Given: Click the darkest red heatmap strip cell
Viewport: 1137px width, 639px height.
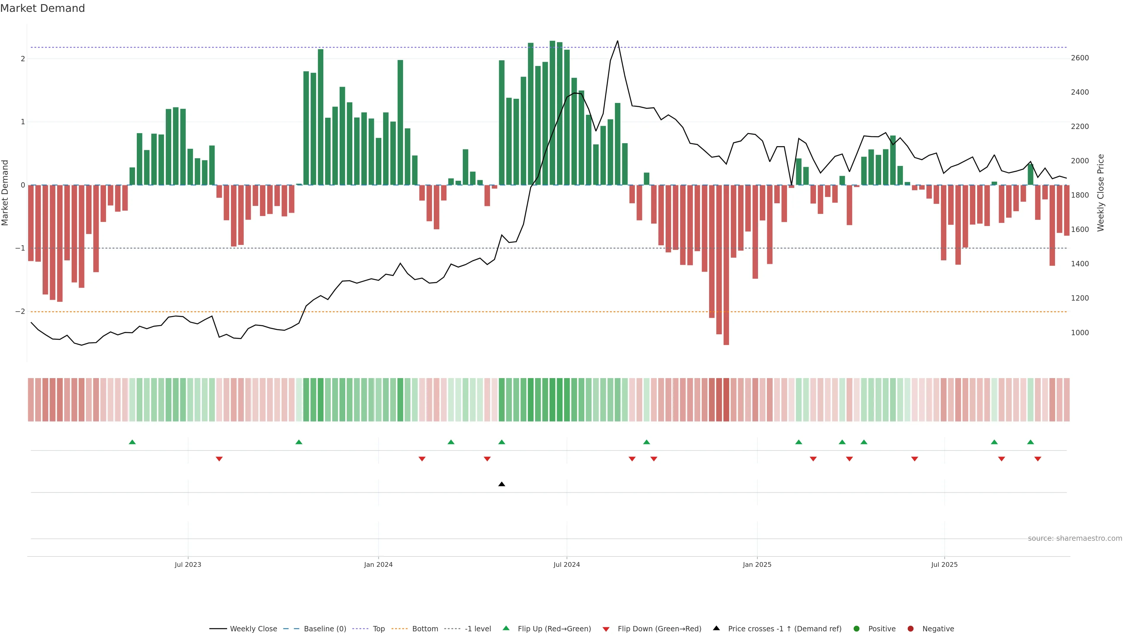Looking at the screenshot, I should pyautogui.click(x=726, y=400).
